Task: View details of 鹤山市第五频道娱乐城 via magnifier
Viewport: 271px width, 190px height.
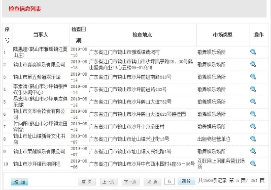Action: click(x=253, y=77)
